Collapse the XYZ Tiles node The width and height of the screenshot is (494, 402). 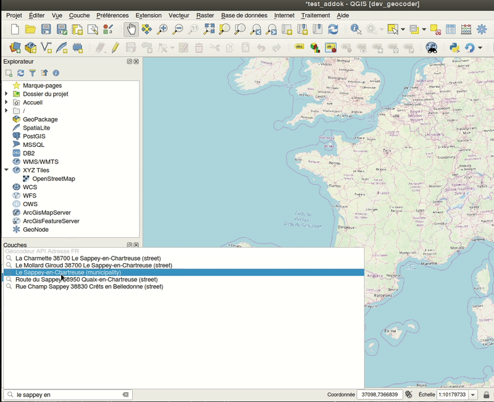coord(6,170)
